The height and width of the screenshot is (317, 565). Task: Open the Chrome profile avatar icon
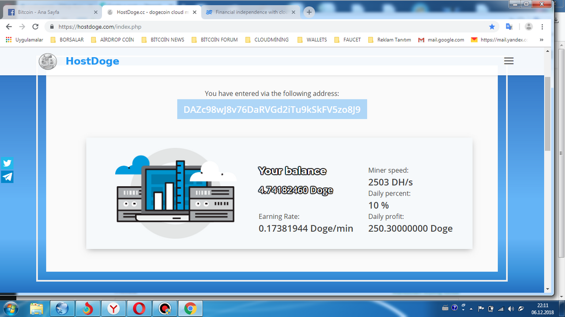pos(528,27)
